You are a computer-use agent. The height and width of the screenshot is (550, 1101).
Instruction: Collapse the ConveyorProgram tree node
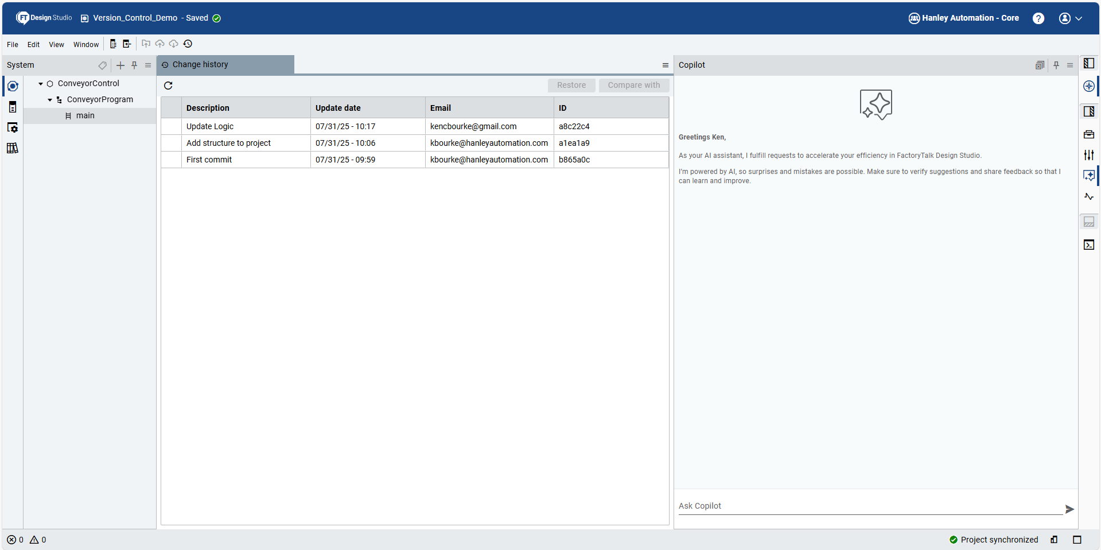[50, 100]
